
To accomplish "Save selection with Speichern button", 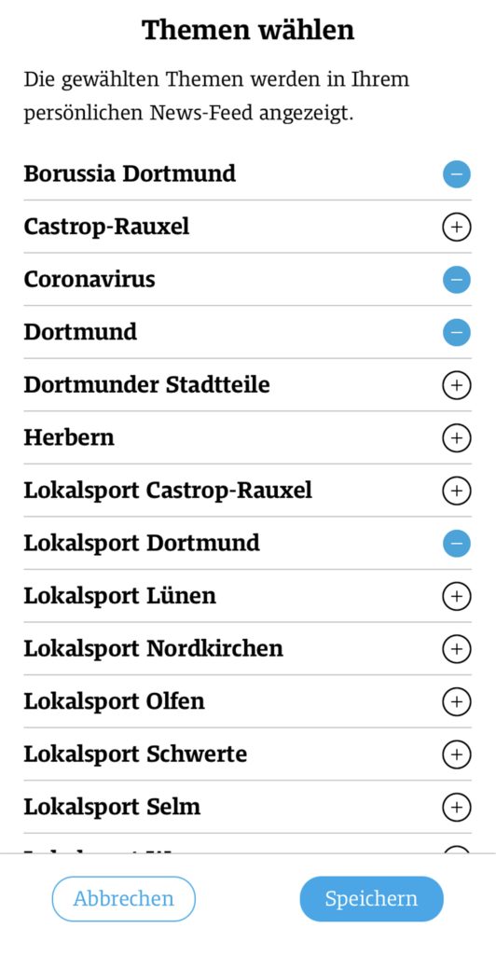I will coord(371,899).
